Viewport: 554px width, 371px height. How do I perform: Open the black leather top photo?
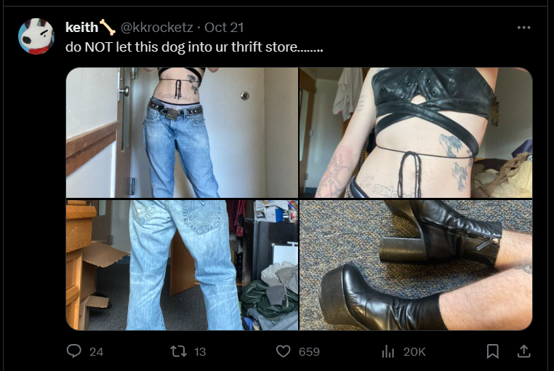[x=416, y=132]
